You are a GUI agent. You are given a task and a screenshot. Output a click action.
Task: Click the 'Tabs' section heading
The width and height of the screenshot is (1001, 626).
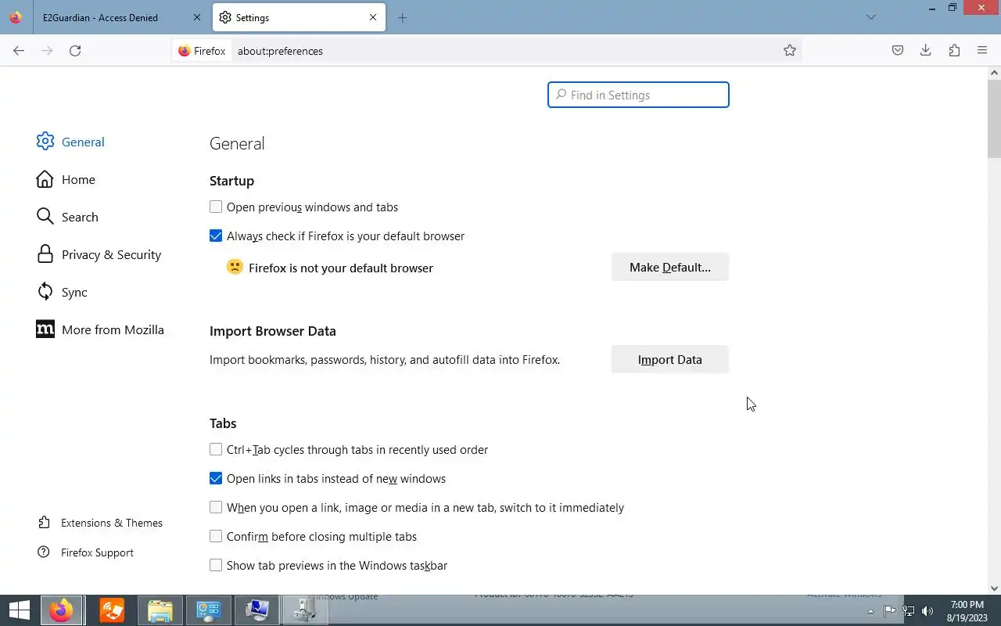point(223,423)
